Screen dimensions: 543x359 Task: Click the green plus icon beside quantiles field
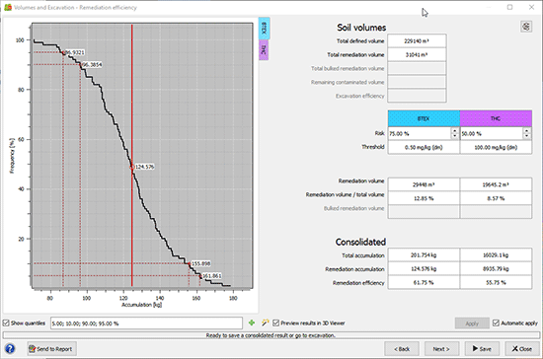(x=252, y=323)
